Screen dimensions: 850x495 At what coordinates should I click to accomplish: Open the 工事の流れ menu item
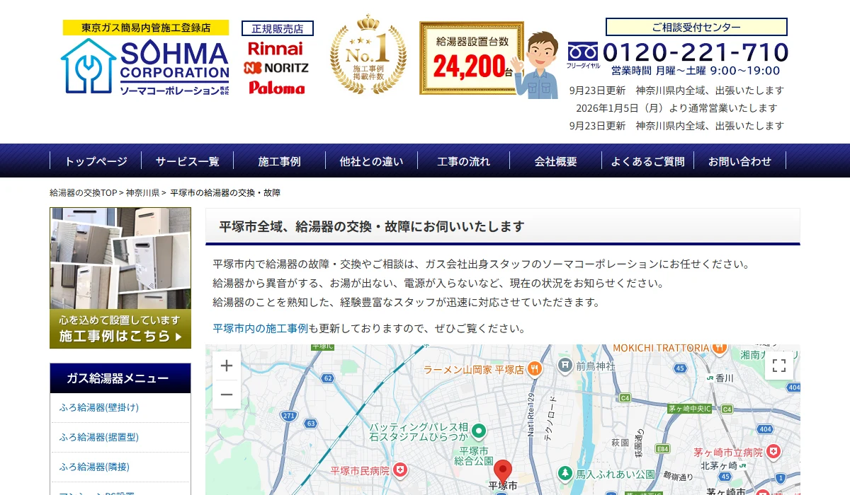click(x=464, y=161)
